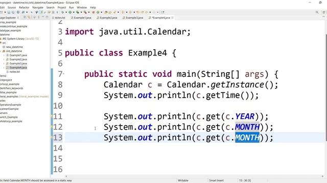The width and height of the screenshot is (327, 183).
Task: Click the 13 : 36 cursor position status
Action: pos(245,180)
